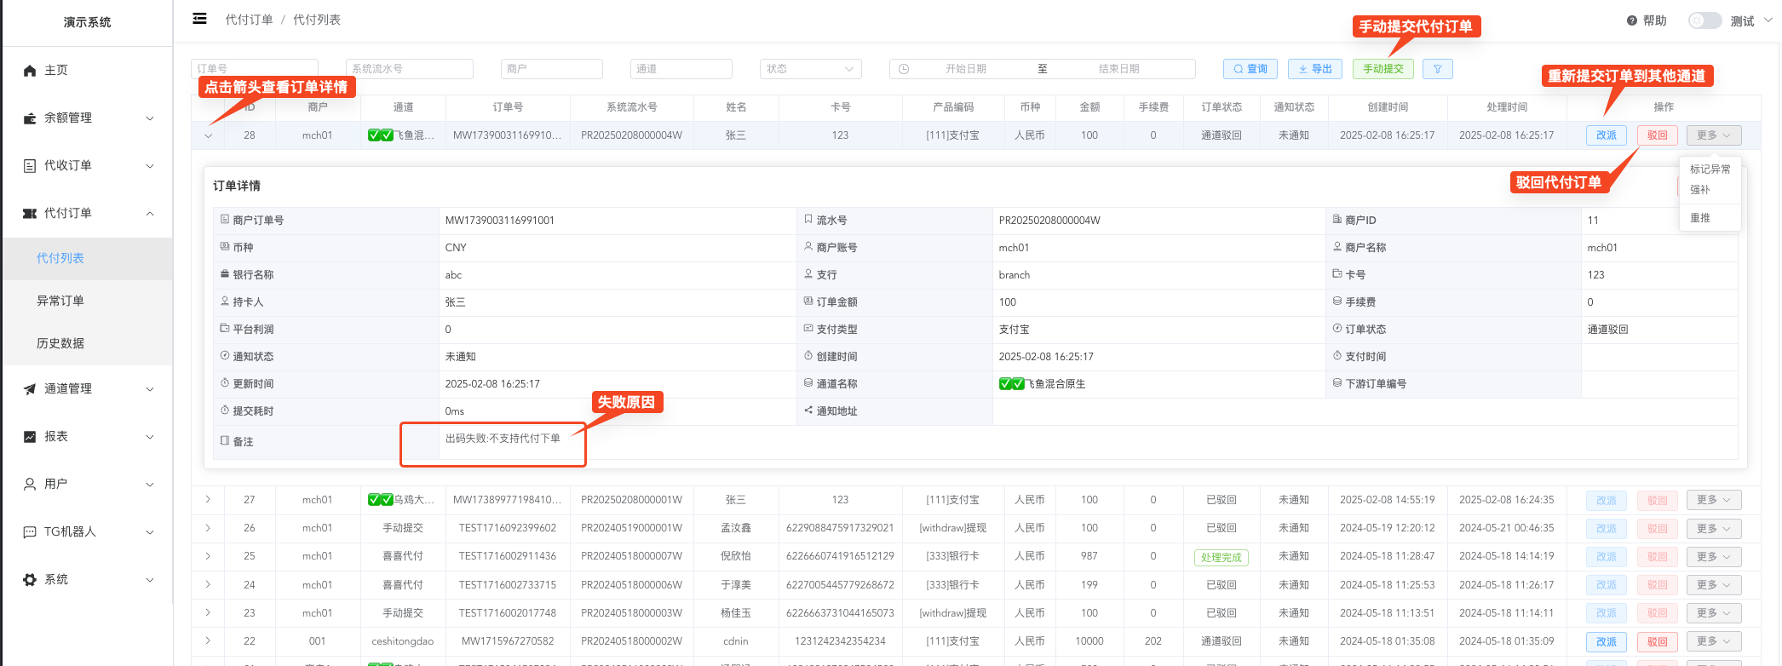Screen dimensions: 1782x666
Task: Click the home icon in sidebar
Action: (x=30, y=71)
